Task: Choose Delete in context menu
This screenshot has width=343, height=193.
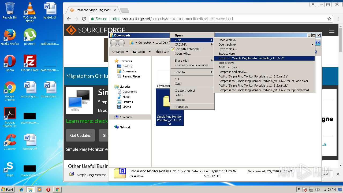Action: 192,95
